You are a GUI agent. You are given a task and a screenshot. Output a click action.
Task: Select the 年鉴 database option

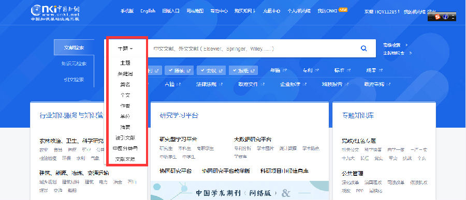click(275, 71)
